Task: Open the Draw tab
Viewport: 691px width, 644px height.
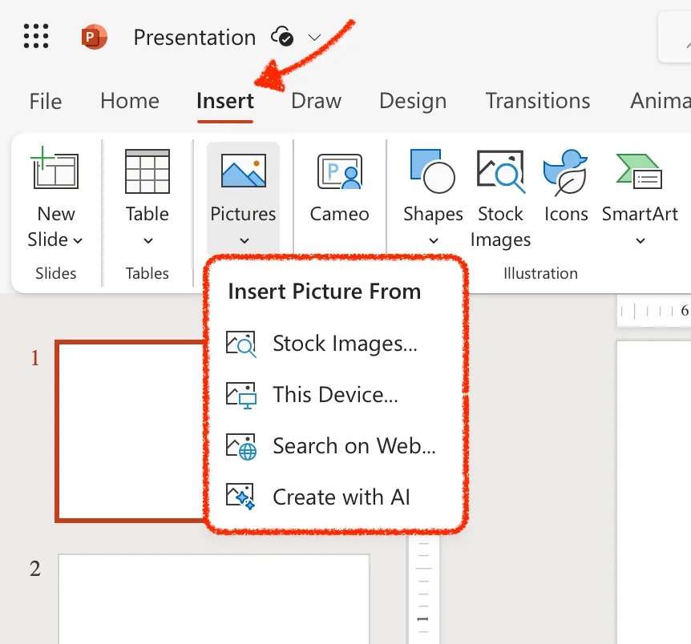Action: [316, 101]
